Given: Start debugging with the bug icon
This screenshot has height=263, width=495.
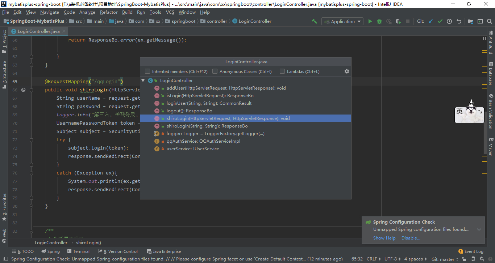Looking at the screenshot, I should pyautogui.click(x=379, y=21).
